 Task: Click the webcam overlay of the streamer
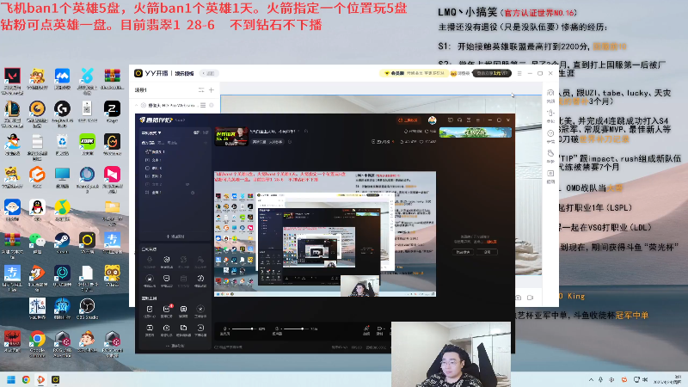tap(451, 354)
